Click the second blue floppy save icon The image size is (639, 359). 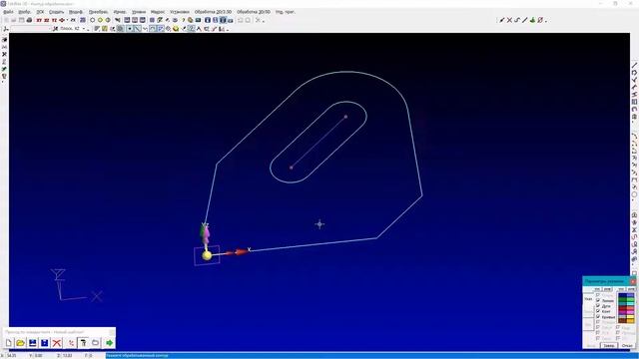tap(44, 343)
